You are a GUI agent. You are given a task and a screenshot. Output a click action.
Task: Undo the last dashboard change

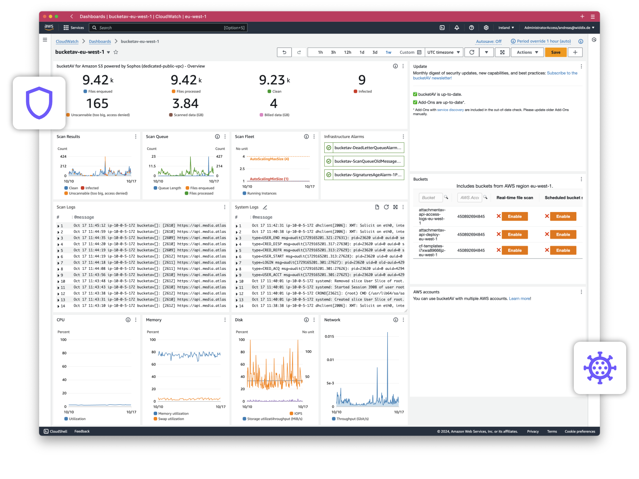pos(284,52)
